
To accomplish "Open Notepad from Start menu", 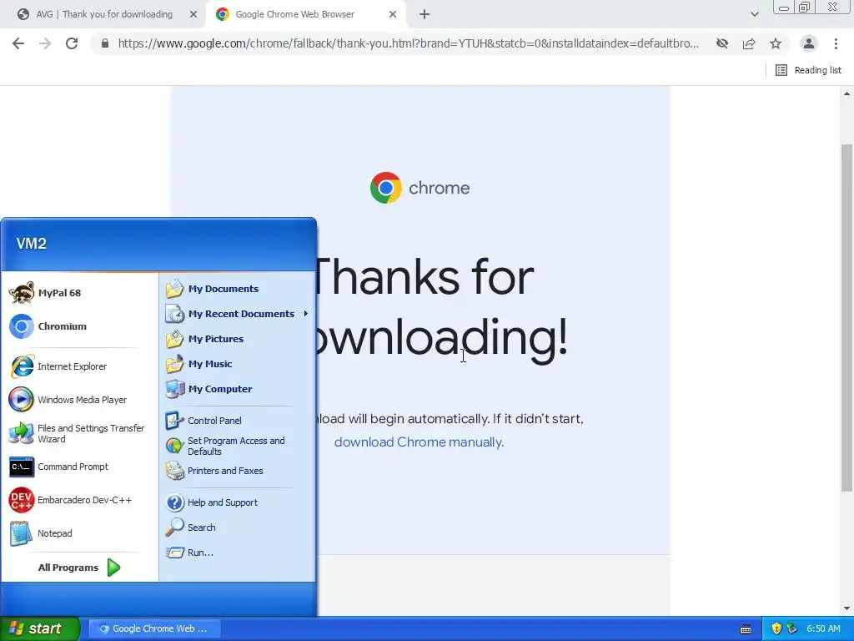I will click(54, 533).
